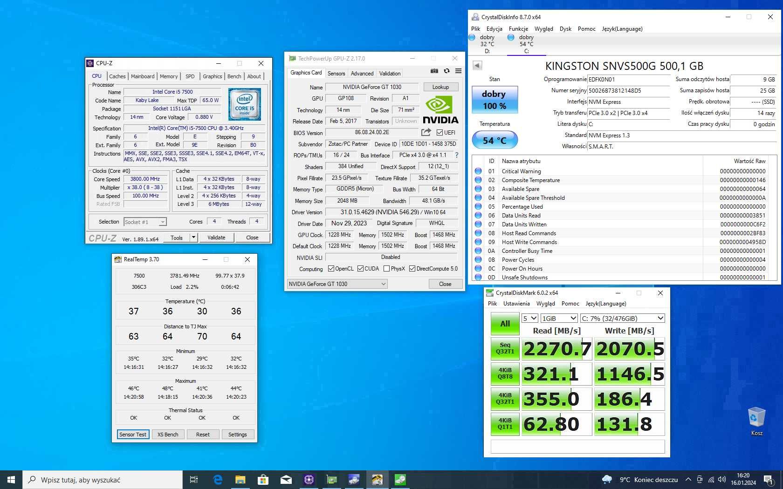Click the previous disk arrow in CrystalDiskInfo
The height and width of the screenshot is (489, 783).
pyautogui.click(x=477, y=65)
